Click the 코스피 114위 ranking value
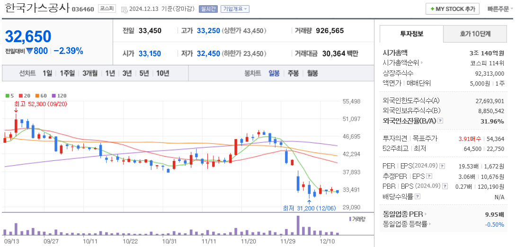 [488, 63]
